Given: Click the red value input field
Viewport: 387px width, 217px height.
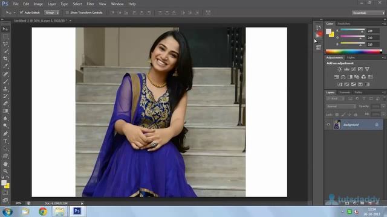Looking at the screenshot, I should point(373,31).
